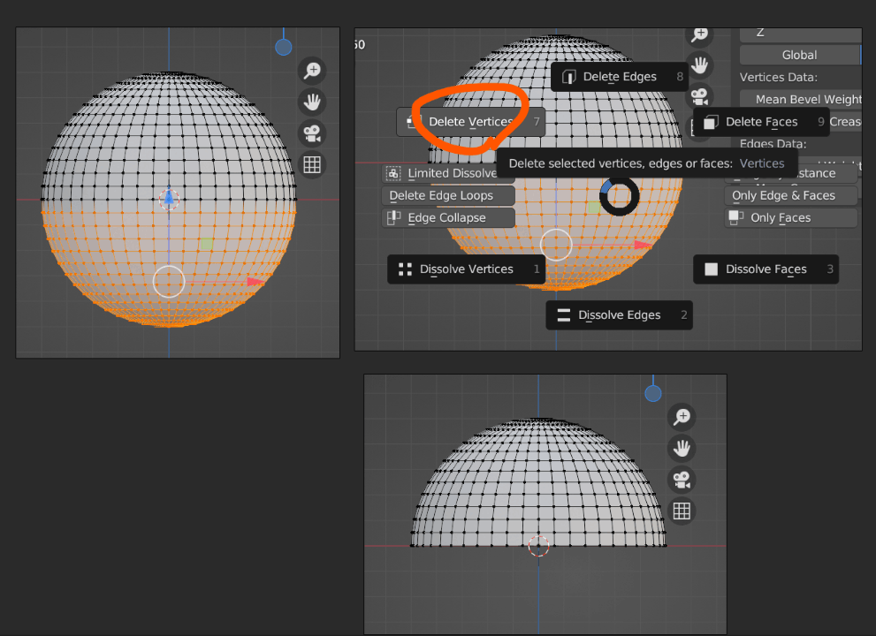Click pan hand icon in bottom viewport

682,449
